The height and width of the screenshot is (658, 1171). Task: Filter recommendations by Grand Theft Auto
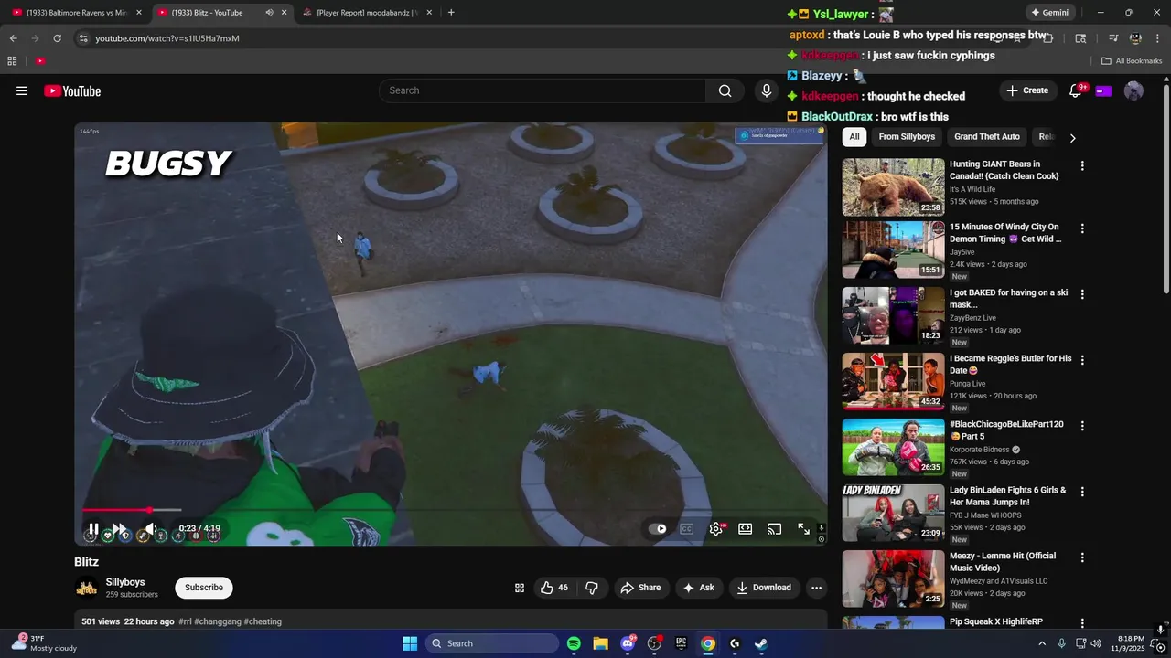click(986, 137)
